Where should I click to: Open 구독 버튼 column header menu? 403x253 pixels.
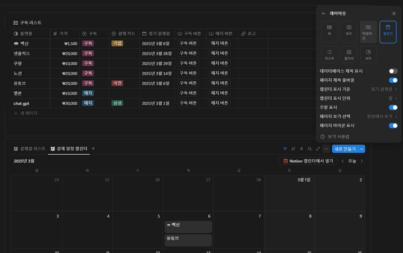click(191, 34)
